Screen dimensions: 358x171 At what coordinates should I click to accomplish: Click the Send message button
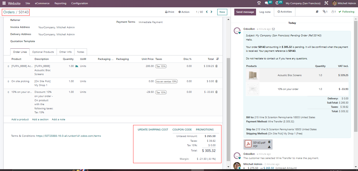point(245,12)
